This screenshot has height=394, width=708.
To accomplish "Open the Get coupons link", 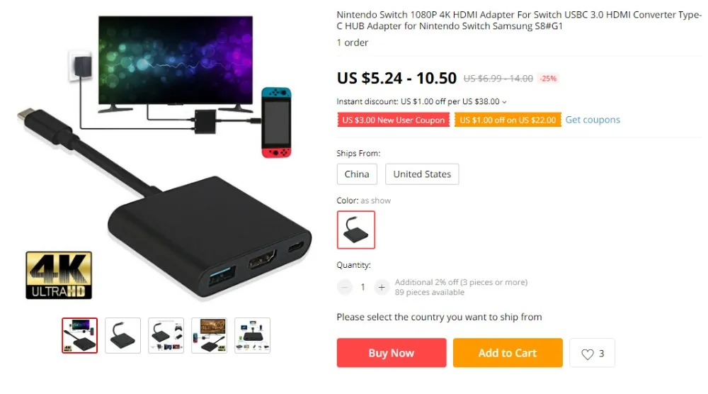I will (x=593, y=120).
